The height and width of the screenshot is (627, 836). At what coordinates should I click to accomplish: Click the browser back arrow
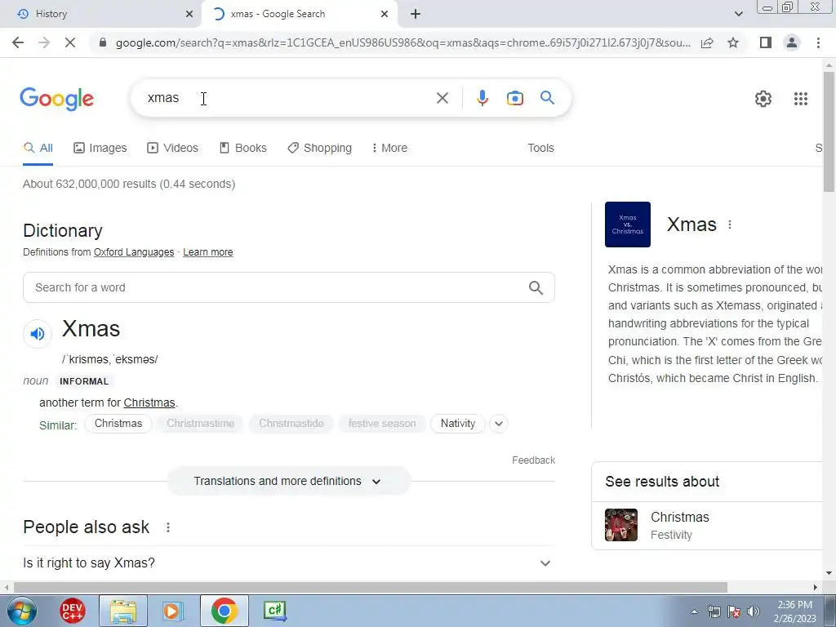pyautogui.click(x=18, y=42)
